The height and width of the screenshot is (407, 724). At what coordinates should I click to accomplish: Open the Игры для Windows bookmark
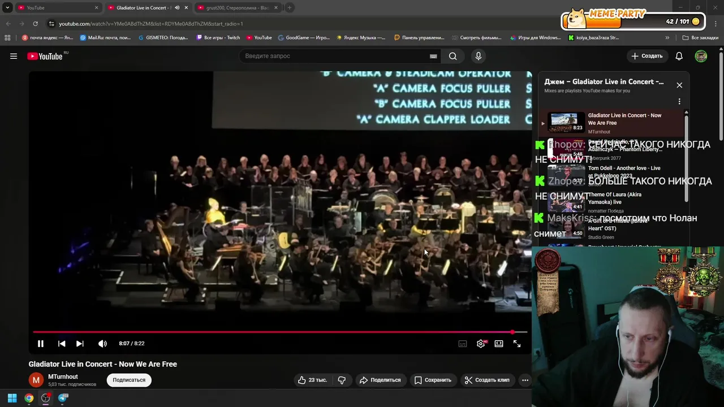tap(536, 38)
